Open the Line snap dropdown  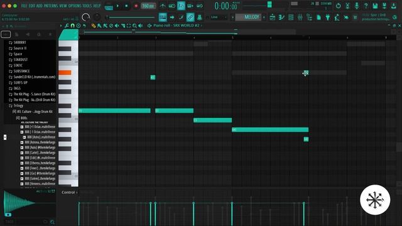219,17
